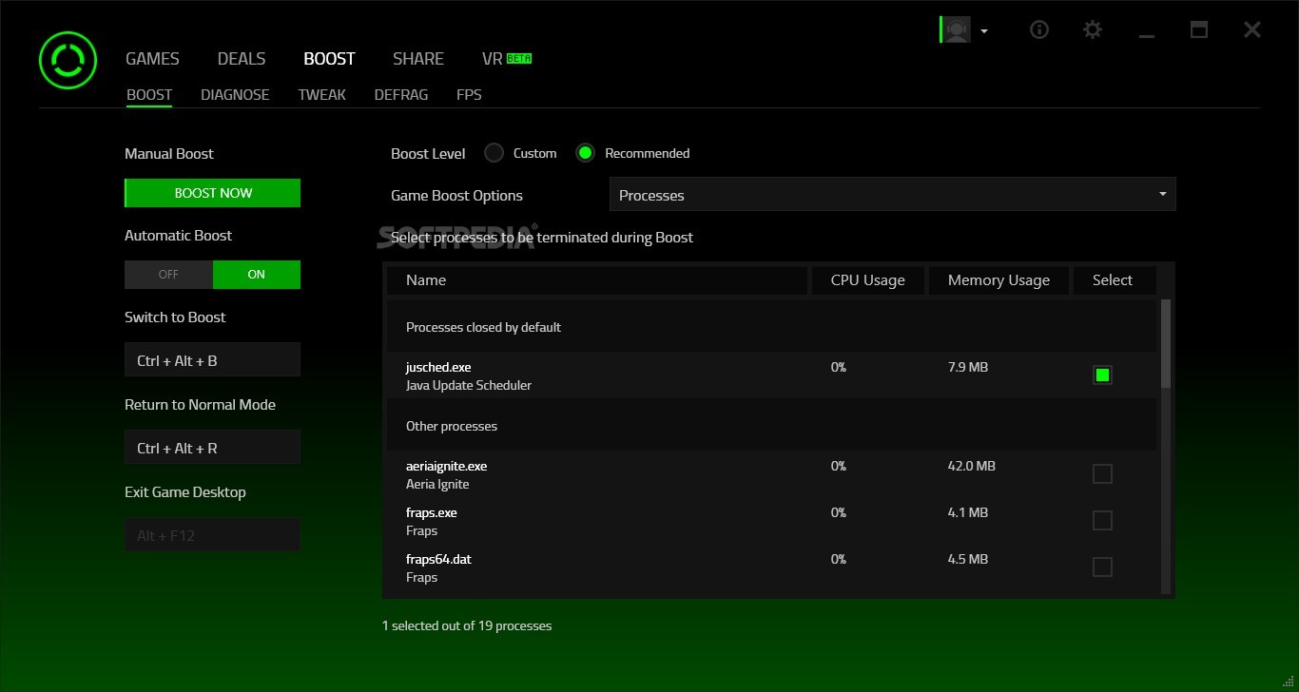1299x692 pixels.
Task: Open the DEALS tab
Action: point(242,59)
